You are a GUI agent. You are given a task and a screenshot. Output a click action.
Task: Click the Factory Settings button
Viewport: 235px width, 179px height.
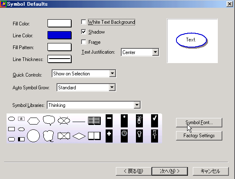pos(199,136)
